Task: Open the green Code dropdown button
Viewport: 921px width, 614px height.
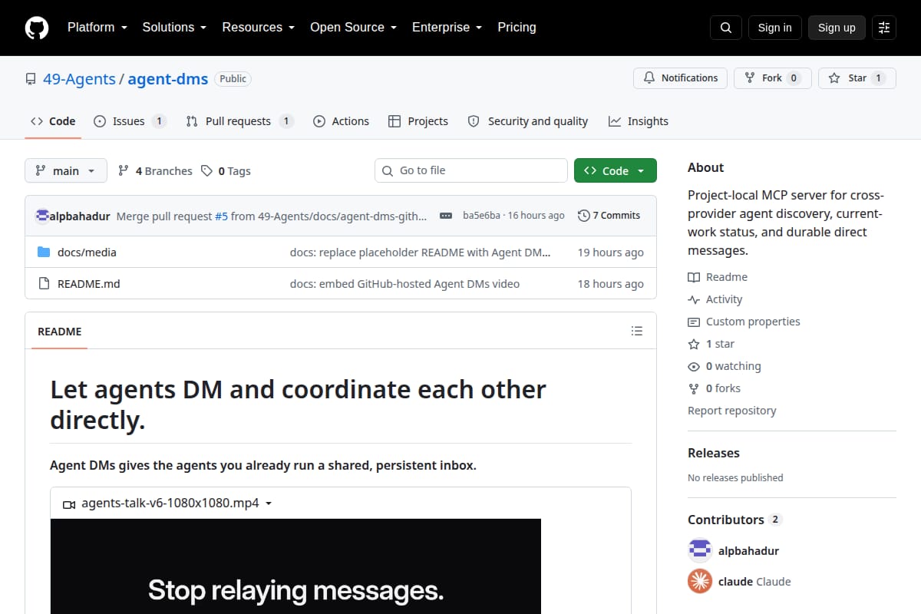Action: [616, 170]
